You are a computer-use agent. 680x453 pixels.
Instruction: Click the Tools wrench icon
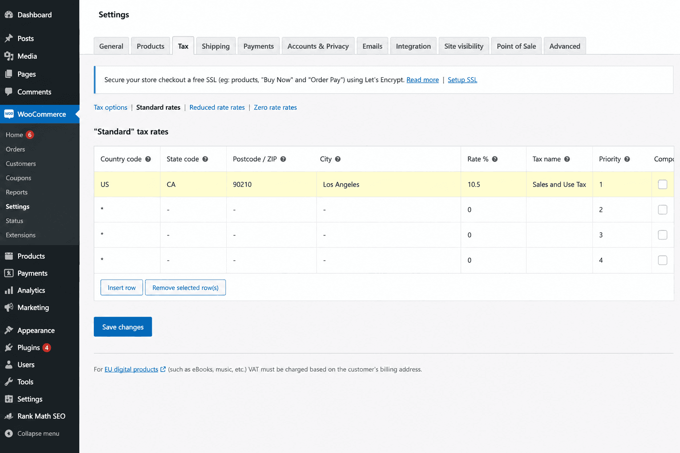pos(9,382)
